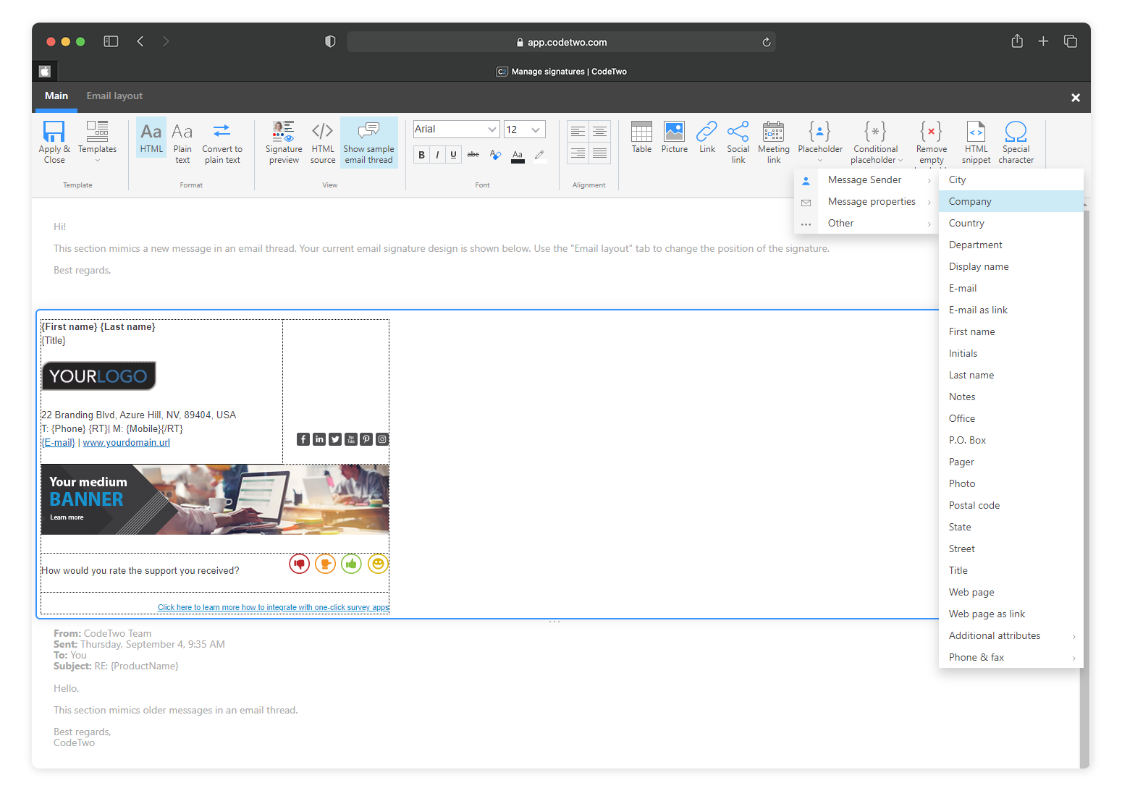Click the green thumbs-up survey rating
This screenshot has height=796, width=1122.
[x=351, y=564]
